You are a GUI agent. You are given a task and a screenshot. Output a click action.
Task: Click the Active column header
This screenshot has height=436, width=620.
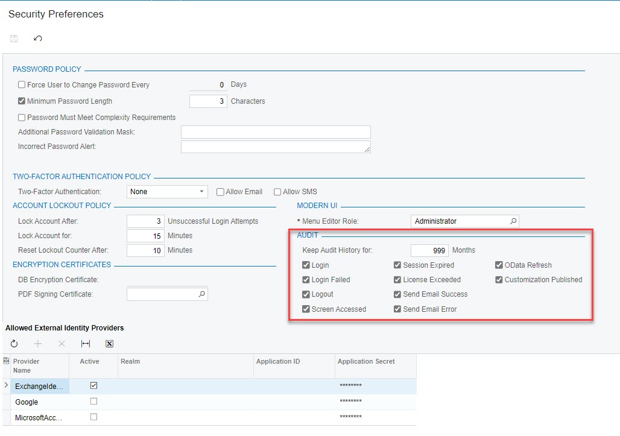point(93,365)
